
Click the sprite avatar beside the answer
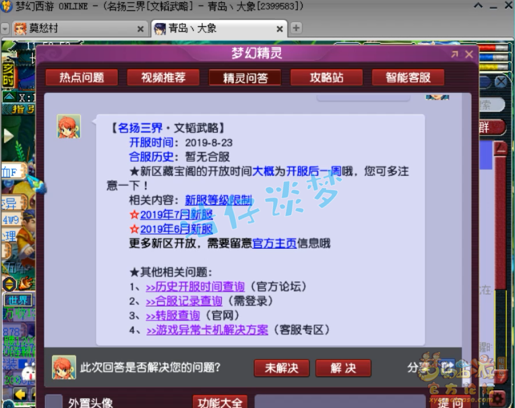point(69,127)
